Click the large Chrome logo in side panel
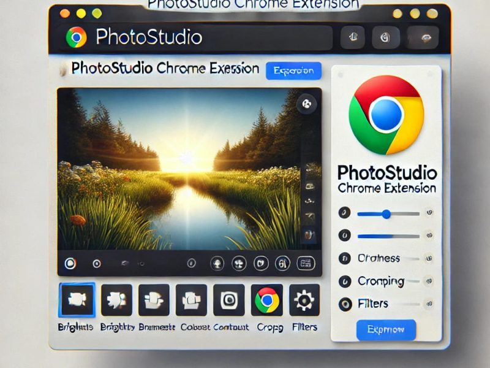490x368 pixels. [386, 115]
